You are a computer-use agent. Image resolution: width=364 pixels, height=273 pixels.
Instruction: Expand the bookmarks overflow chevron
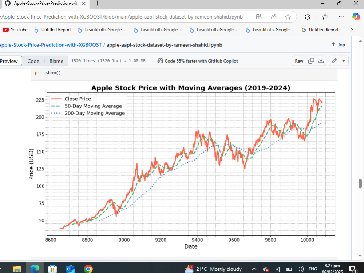pos(351,30)
